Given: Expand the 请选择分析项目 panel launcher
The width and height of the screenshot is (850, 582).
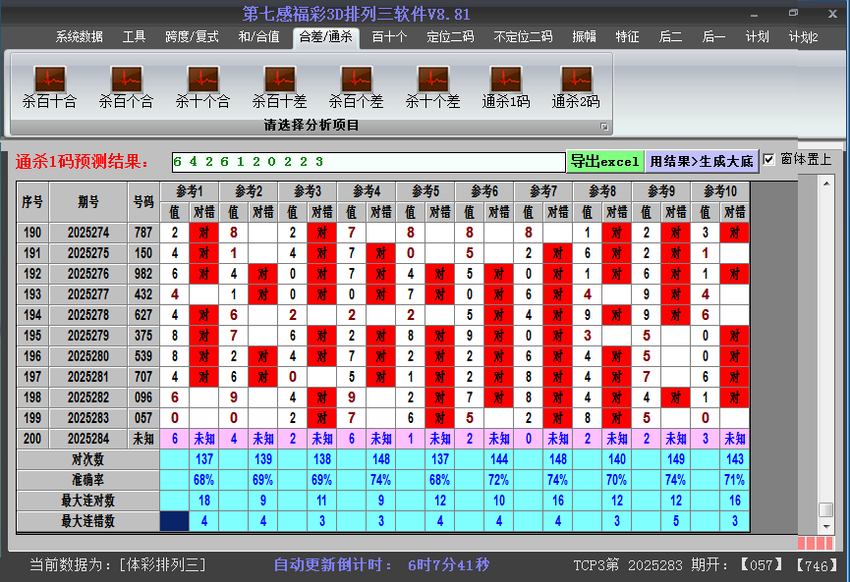Looking at the screenshot, I should [604, 127].
